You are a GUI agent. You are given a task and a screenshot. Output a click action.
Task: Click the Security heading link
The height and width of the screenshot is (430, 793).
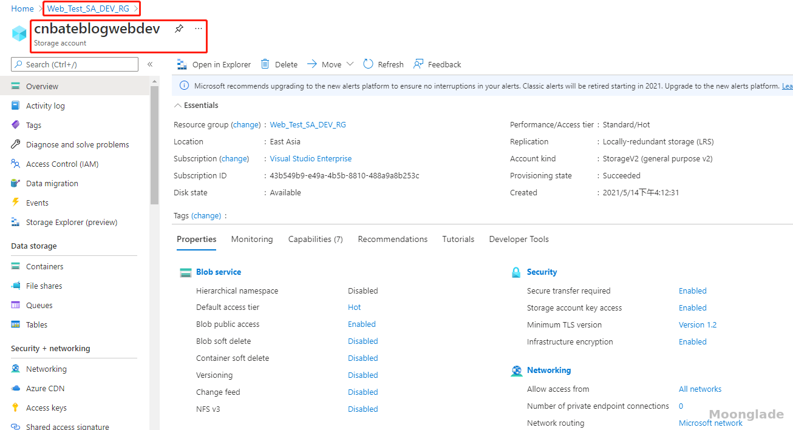click(x=542, y=272)
